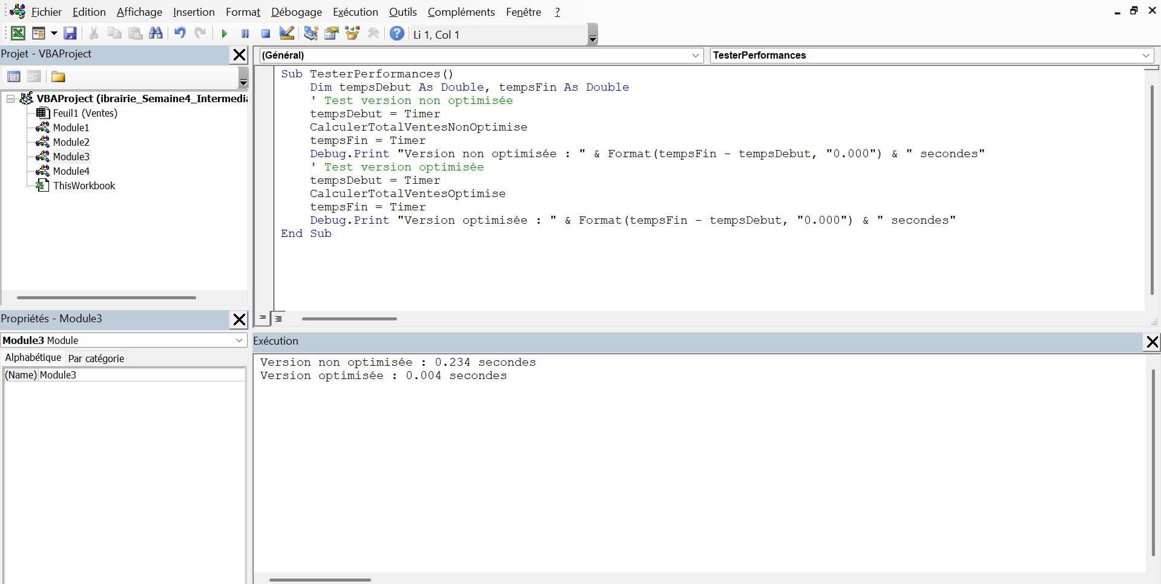Image resolution: width=1161 pixels, height=584 pixels.
Task: Open the Properties Window icon
Action: coord(332,33)
